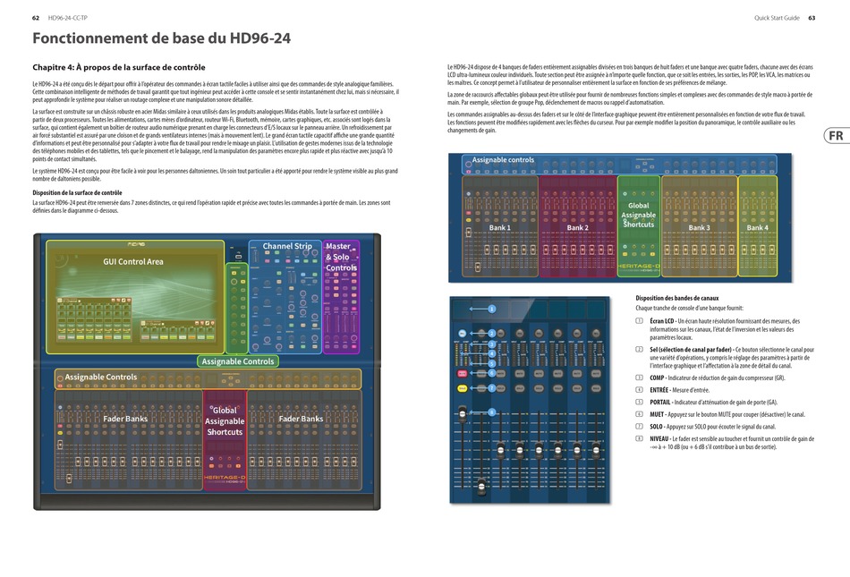
Task: Click the green-boxed 'Assignable Controls' label
Action: 238,361
